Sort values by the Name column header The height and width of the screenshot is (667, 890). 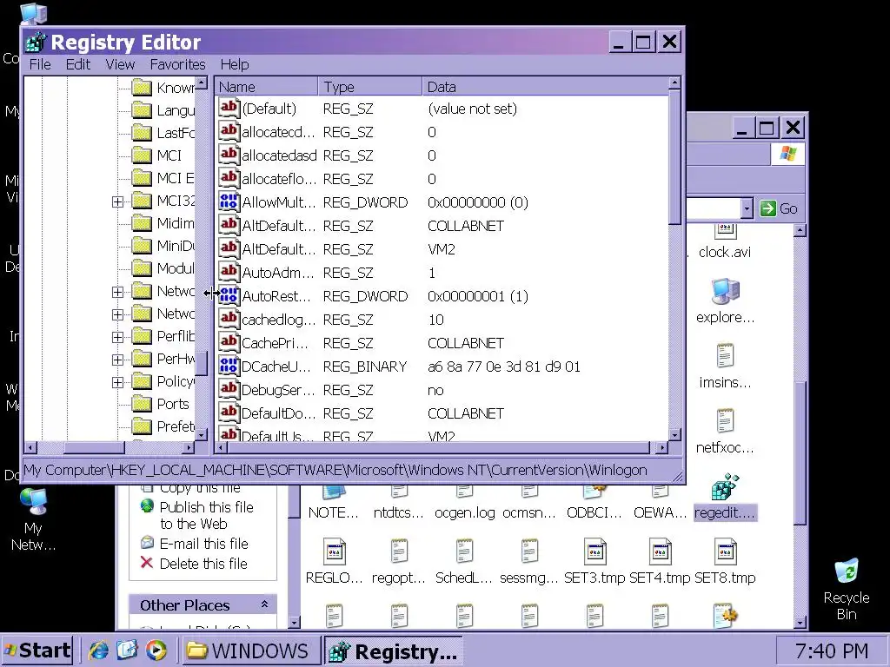[266, 87]
